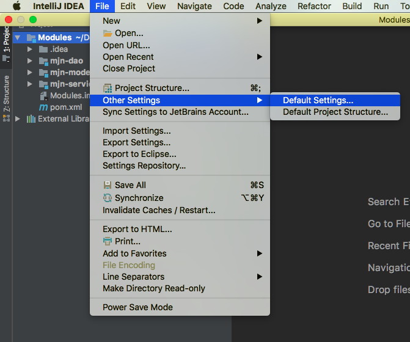Click the Project Structure icon
The width and height of the screenshot is (410, 342).
[x=108, y=89]
